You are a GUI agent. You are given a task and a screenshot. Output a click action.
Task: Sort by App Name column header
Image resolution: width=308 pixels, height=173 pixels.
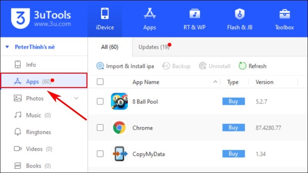146,82
